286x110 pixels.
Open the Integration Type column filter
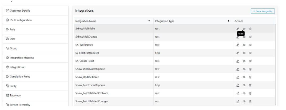tap(229, 21)
